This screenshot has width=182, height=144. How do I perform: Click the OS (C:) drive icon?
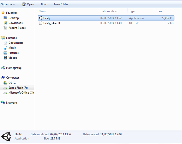pyautogui.click(x=5, y=83)
